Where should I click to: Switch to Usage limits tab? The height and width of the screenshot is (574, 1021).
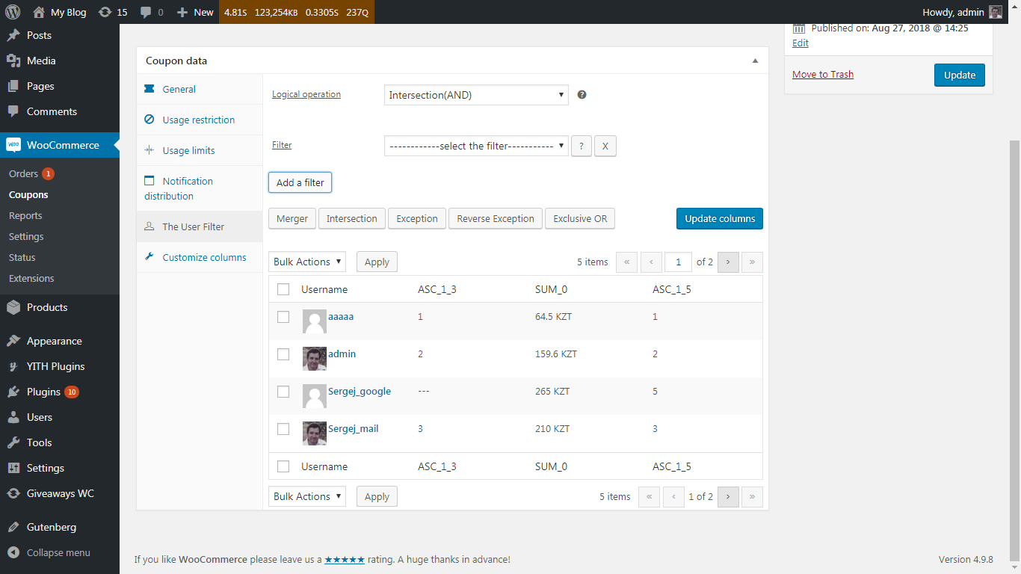(x=200, y=150)
